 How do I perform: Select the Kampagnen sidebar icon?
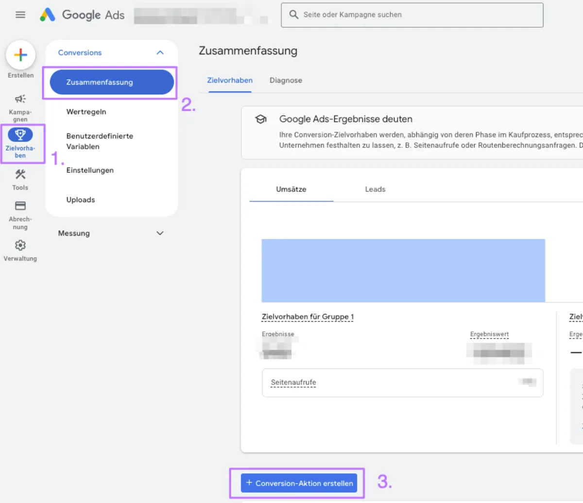(20, 99)
